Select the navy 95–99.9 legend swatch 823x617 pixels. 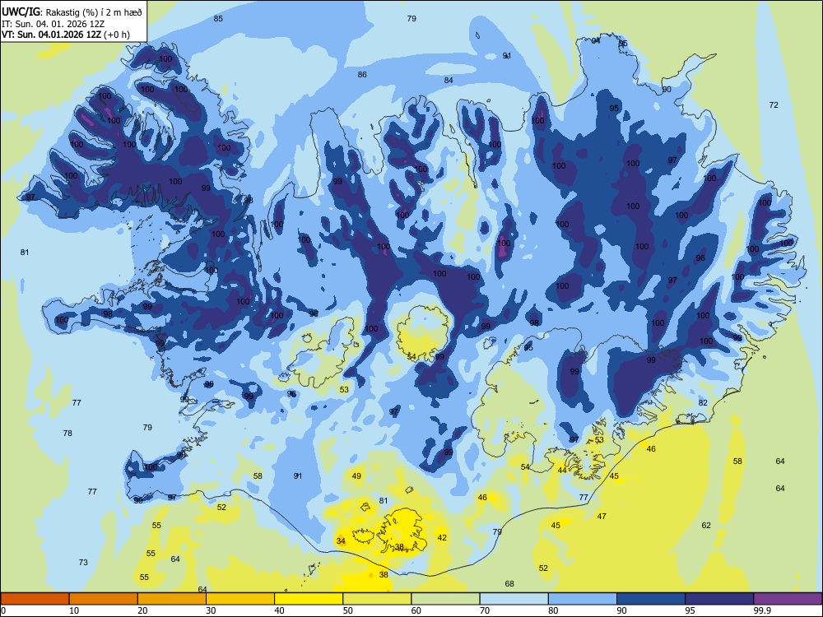(719, 599)
